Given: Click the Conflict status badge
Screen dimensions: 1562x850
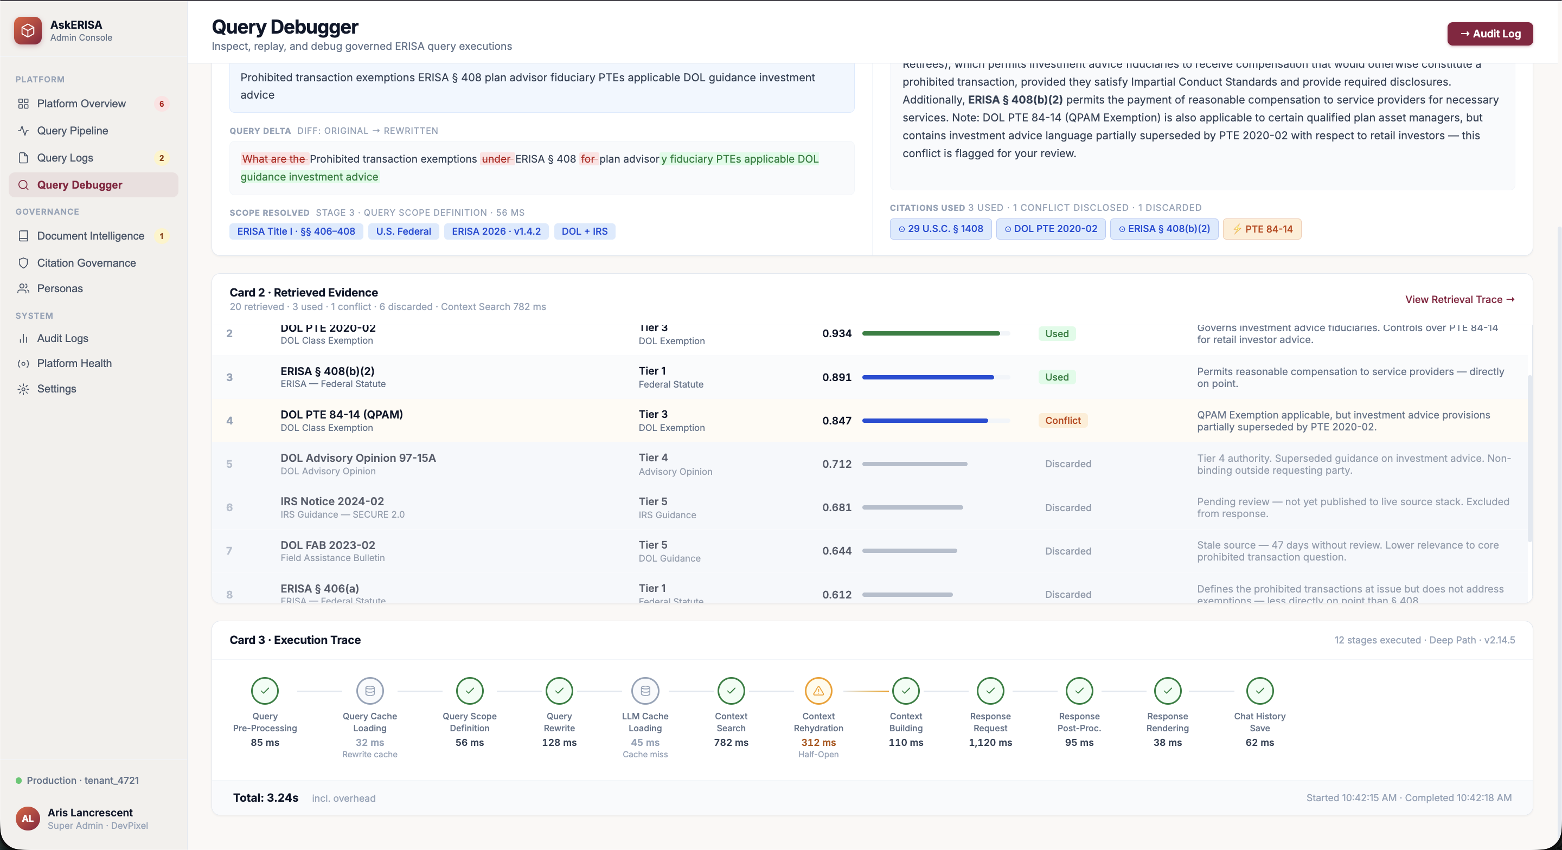Looking at the screenshot, I should (1062, 421).
